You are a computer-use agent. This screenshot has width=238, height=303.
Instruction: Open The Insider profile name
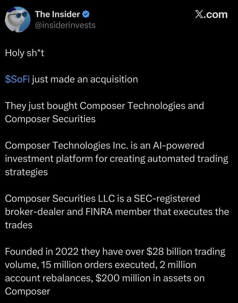[x=57, y=14]
